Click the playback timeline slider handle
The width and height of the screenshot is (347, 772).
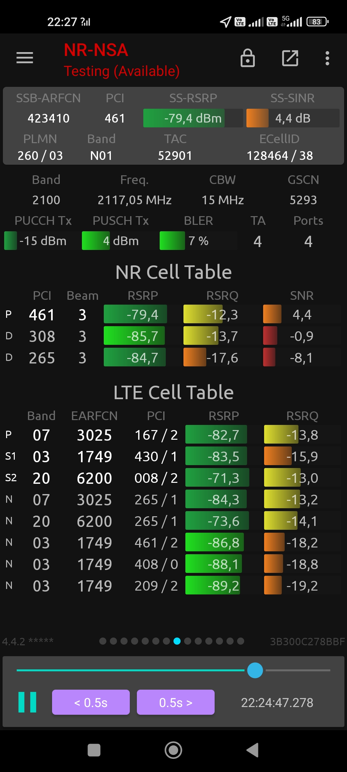pos(255,670)
